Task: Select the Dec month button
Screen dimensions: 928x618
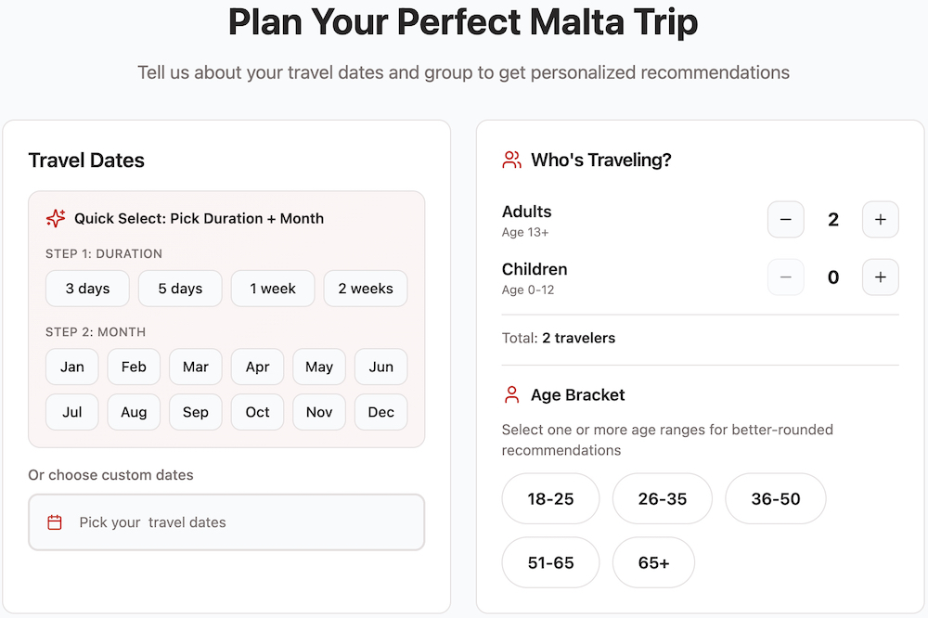Action: point(380,412)
